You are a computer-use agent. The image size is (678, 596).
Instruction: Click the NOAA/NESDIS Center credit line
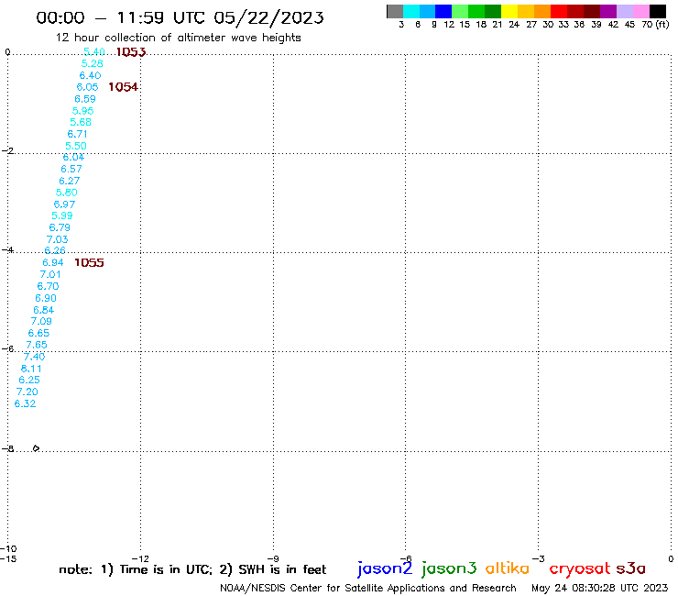point(368,588)
